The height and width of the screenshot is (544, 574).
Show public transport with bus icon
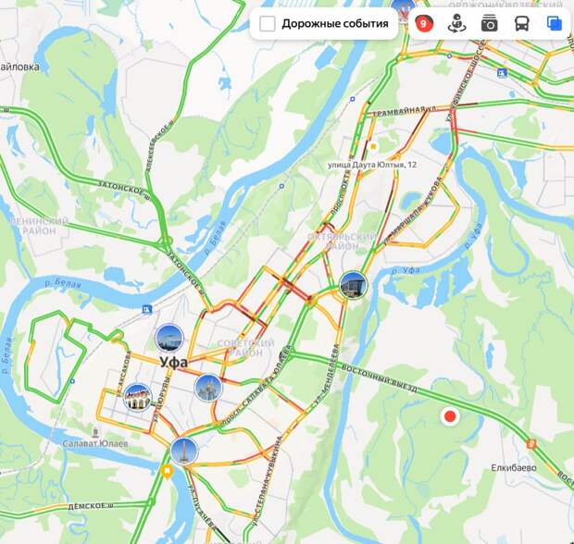tap(521, 24)
